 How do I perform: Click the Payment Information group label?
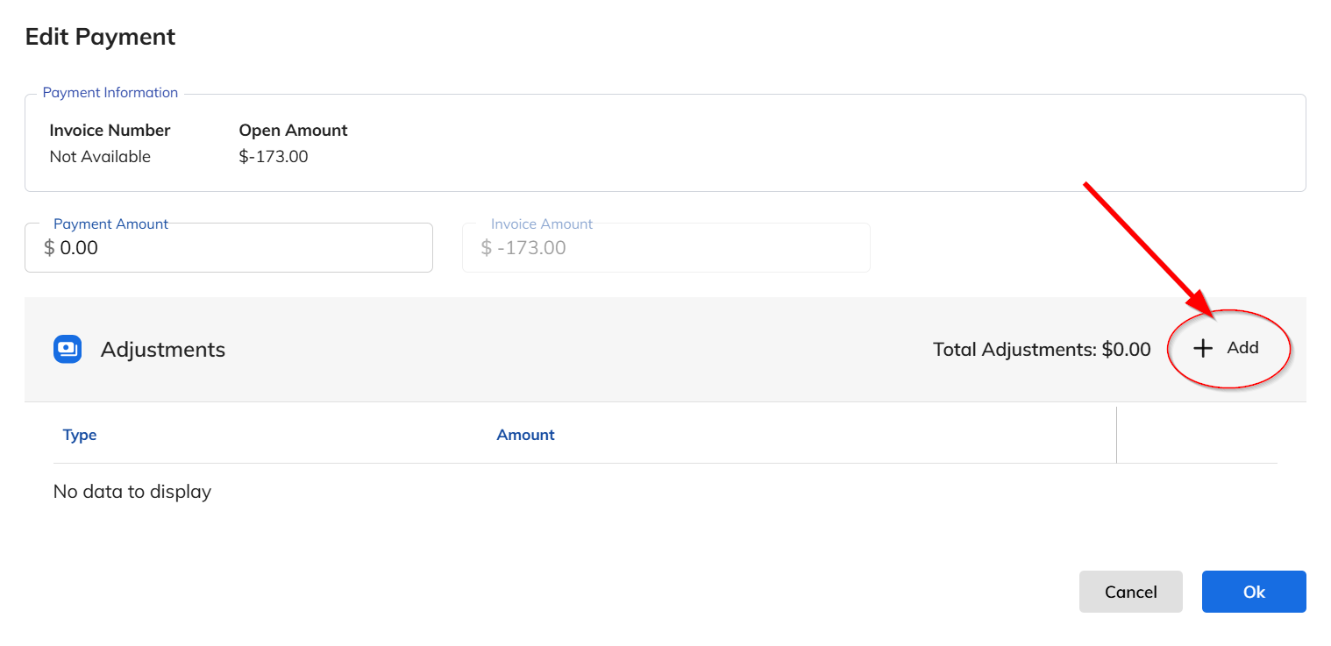(110, 92)
